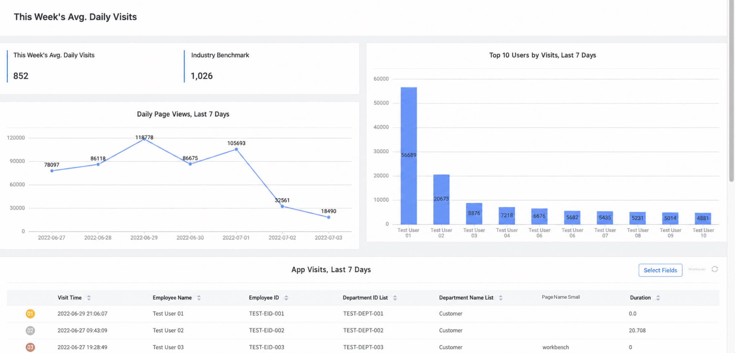
Task: Sort by Department ID List arrows
Action: click(395, 298)
